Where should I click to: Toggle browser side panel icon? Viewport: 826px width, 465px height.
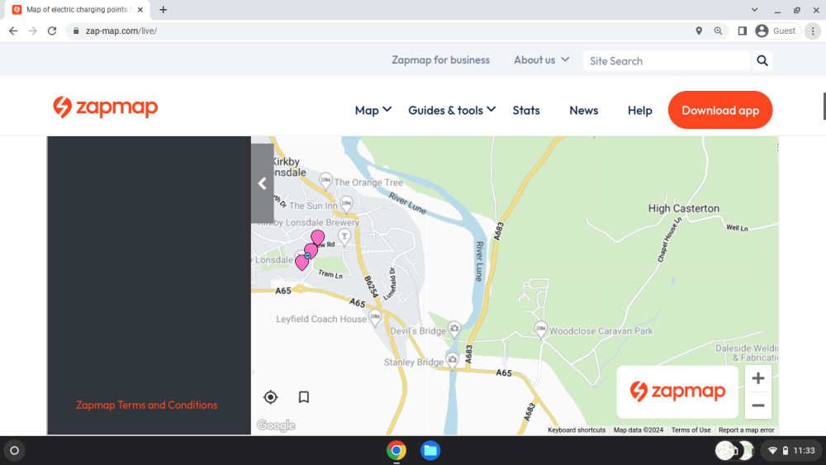[x=743, y=31]
